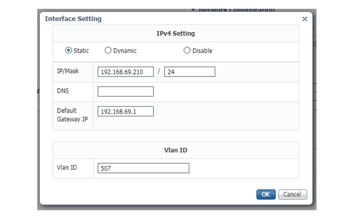
Task: Click the empty DNS input field
Action: coord(125,91)
